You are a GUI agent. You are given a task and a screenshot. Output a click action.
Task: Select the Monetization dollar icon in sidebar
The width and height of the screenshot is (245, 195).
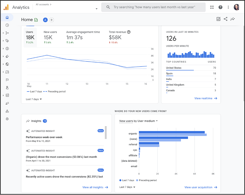tap(7, 48)
